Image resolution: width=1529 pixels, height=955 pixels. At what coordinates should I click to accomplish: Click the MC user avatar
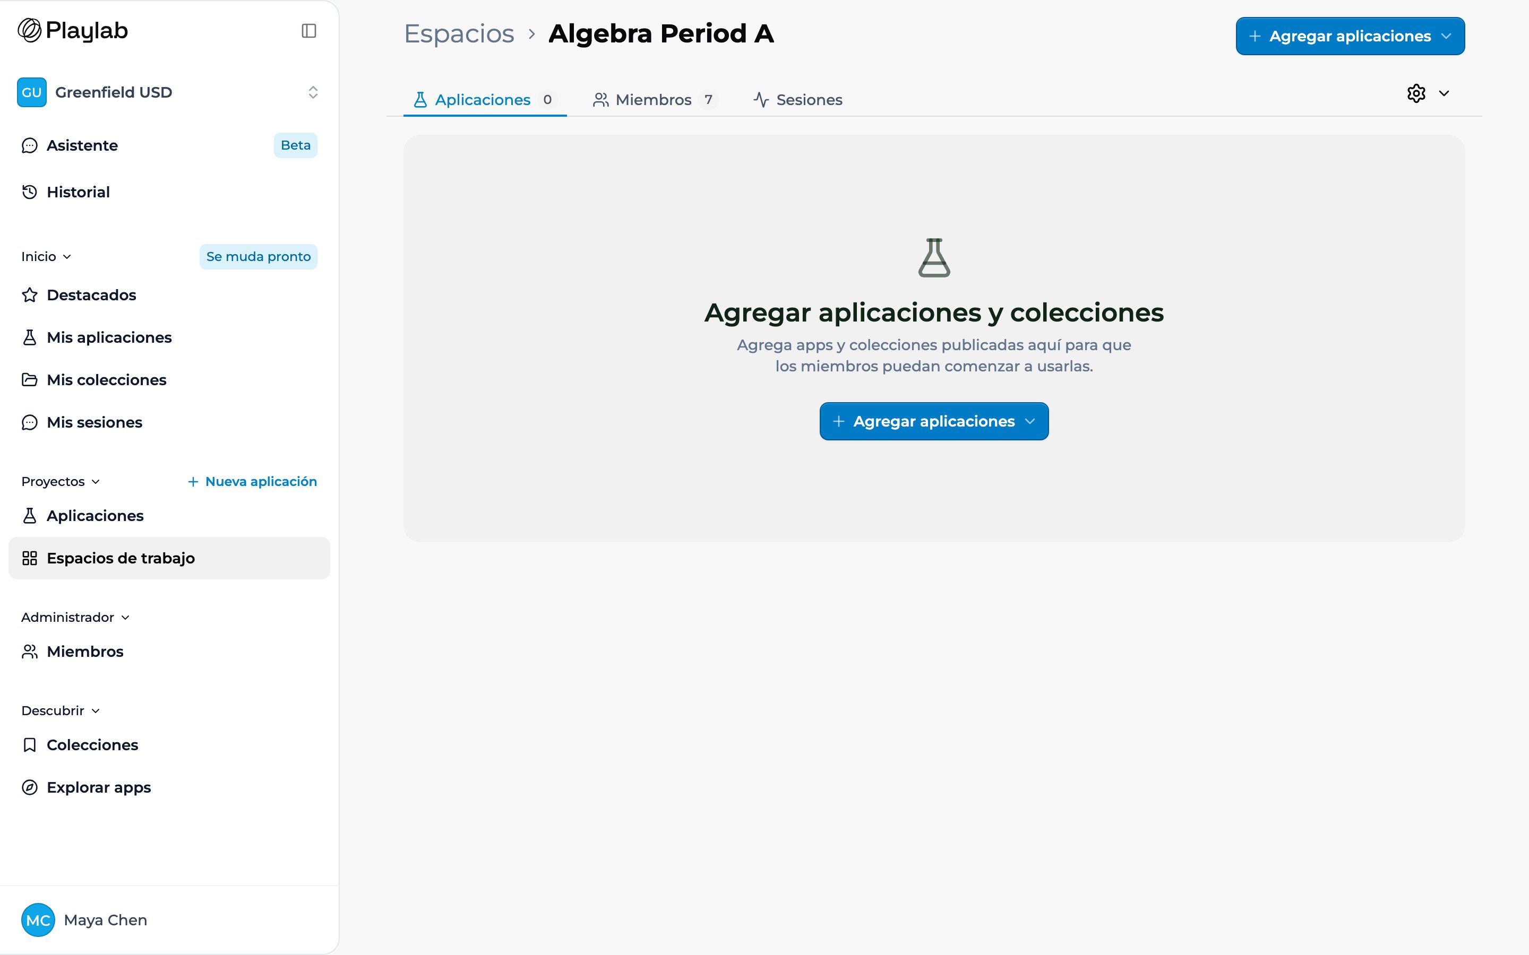(38, 919)
